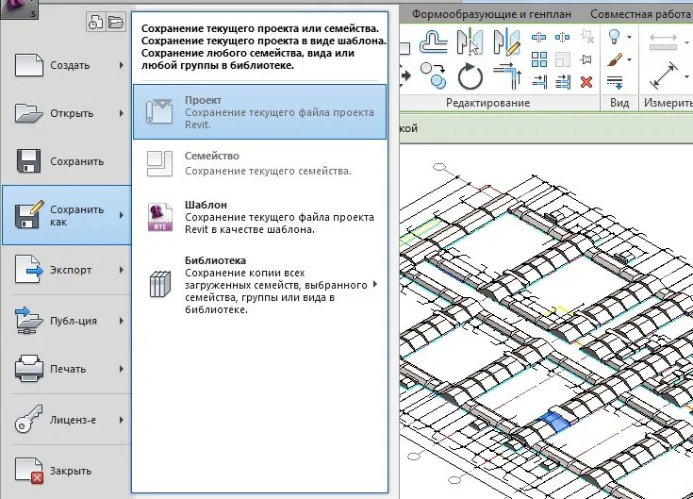Choose the Семейство save option
Image resolution: width=693 pixels, height=499 pixels.
coord(259,163)
